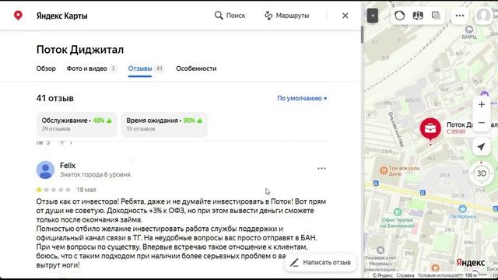Zoom out the map with minus button
The height and width of the screenshot is (280, 498).
[x=482, y=123]
